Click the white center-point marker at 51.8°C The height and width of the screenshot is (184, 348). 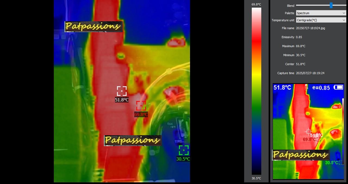[x=122, y=91]
